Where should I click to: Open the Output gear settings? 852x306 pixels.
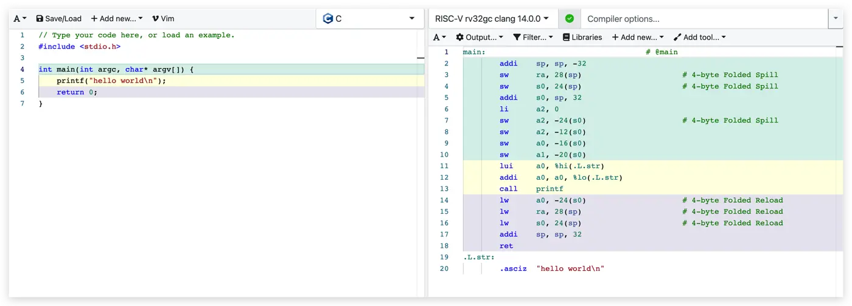(x=459, y=38)
